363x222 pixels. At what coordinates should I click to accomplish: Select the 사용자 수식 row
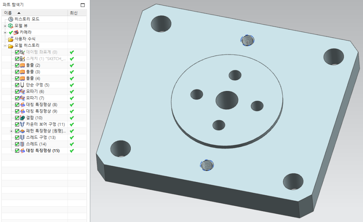44,39
